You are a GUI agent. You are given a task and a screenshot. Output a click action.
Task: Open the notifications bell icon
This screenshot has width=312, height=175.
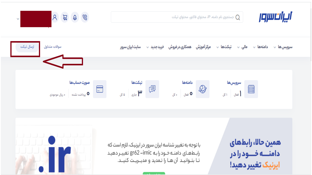[x=75, y=17]
